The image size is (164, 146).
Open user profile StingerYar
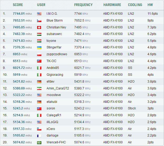pyautogui.click(x=54, y=47)
